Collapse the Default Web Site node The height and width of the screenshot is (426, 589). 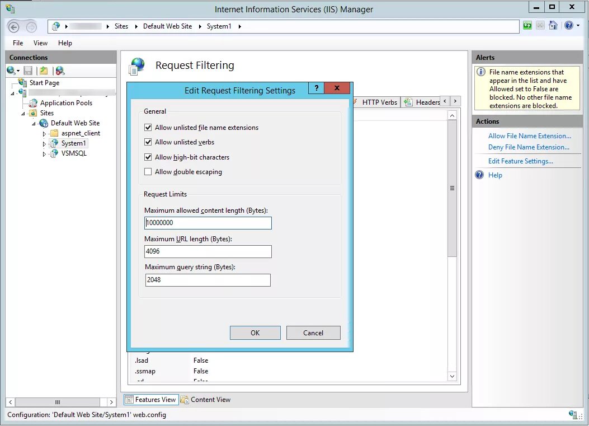(34, 123)
